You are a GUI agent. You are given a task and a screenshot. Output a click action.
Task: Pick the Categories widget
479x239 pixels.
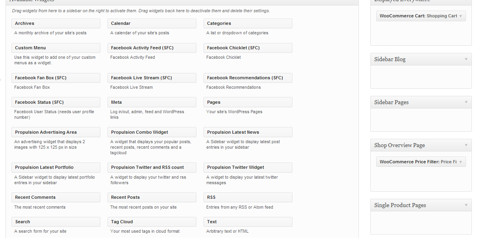tap(248, 24)
